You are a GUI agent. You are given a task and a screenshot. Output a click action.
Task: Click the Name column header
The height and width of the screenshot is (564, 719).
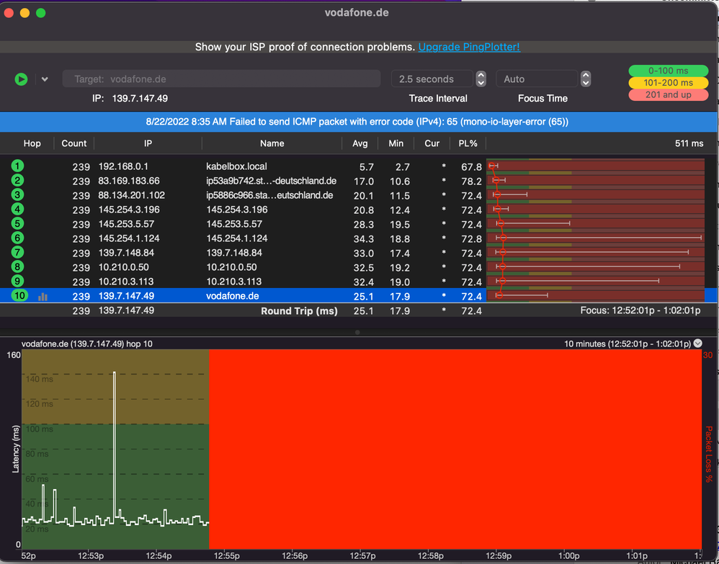coord(272,143)
